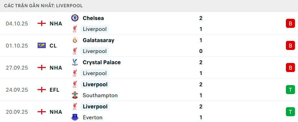The height and width of the screenshot is (122, 298).
Task: Open green T badge for Everton match
Action: 290,112
